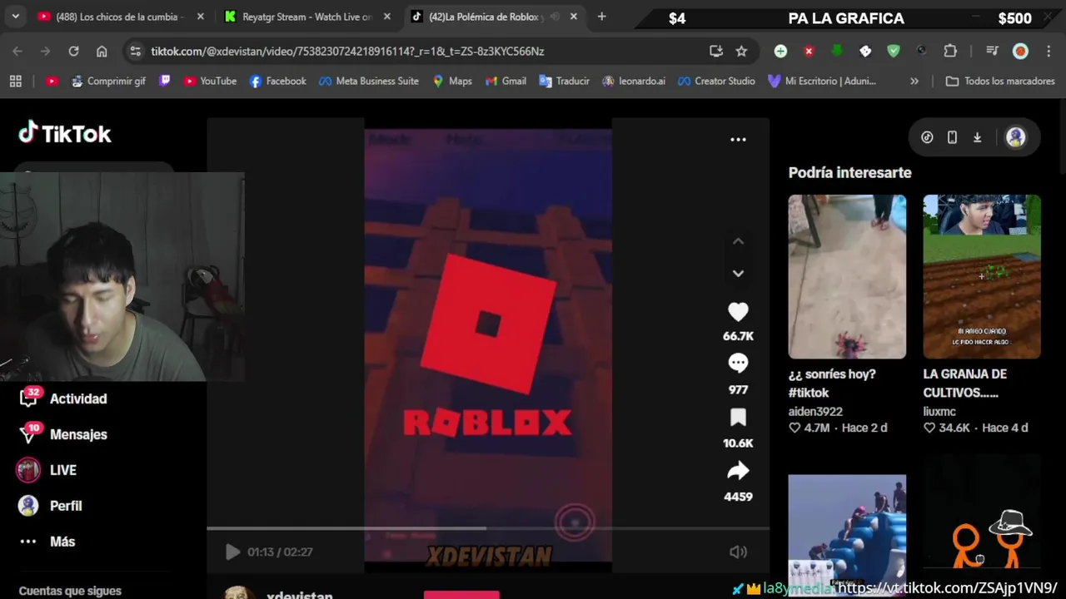Click the green plus circle extension icon
Screen dimensions: 1066x599
(780, 51)
